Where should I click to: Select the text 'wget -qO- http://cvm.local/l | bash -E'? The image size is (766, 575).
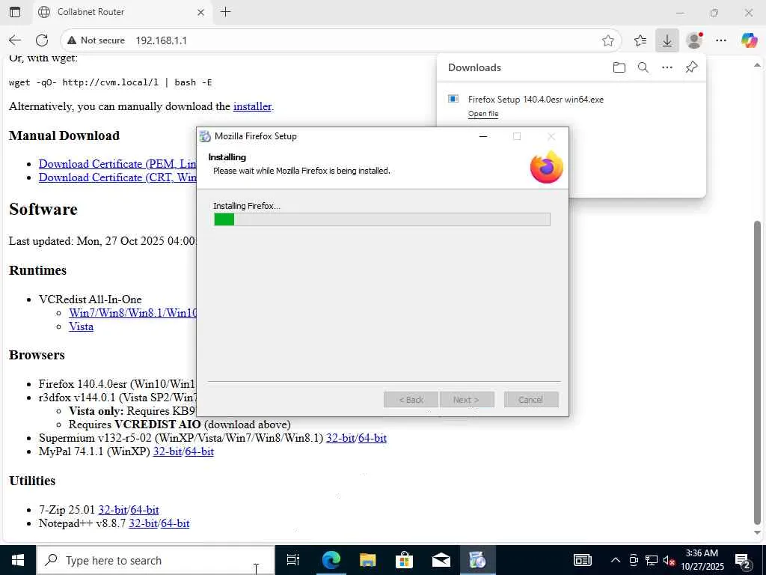point(111,82)
